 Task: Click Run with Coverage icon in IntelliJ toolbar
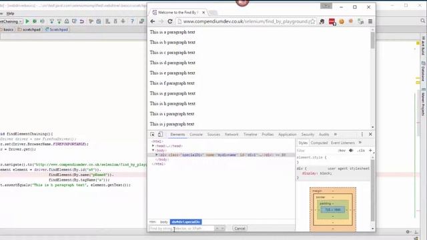pos(42,21)
